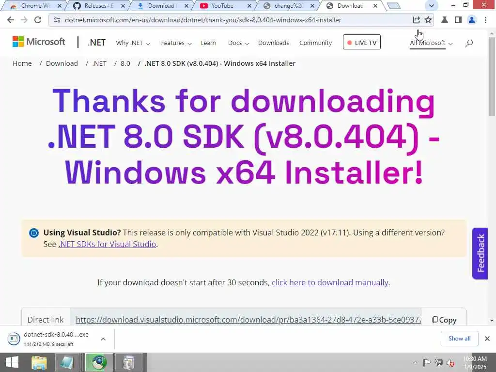Click the Chrome icon in the taskbar
The image size is (496, 372).
(99, 362)
